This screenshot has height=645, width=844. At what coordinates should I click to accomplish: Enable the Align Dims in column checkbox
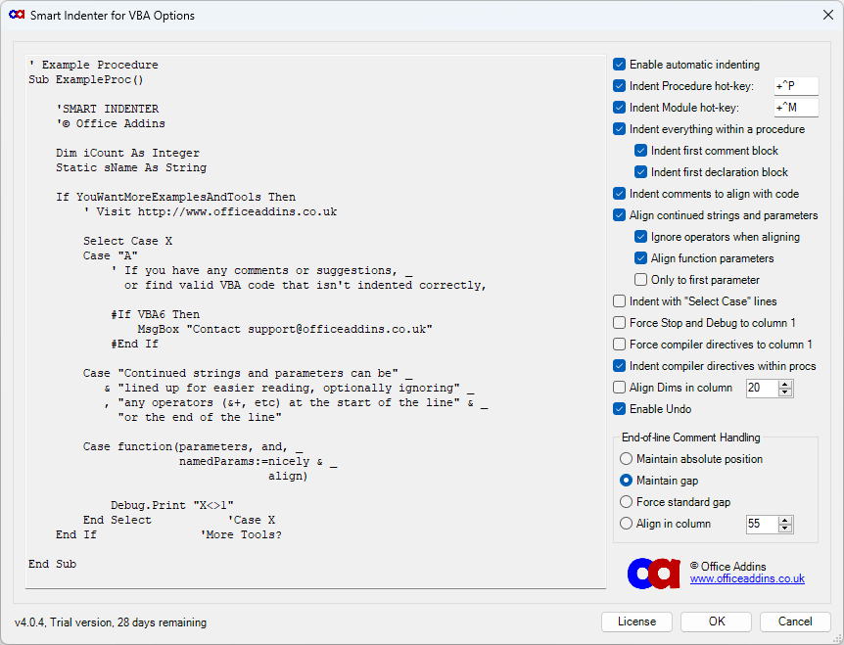point(620,388)
